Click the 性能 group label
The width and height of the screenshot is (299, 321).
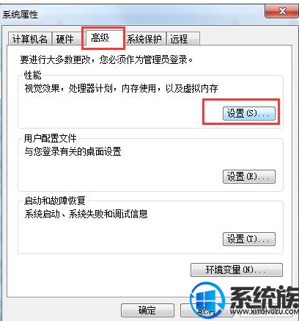click(32, 75)
